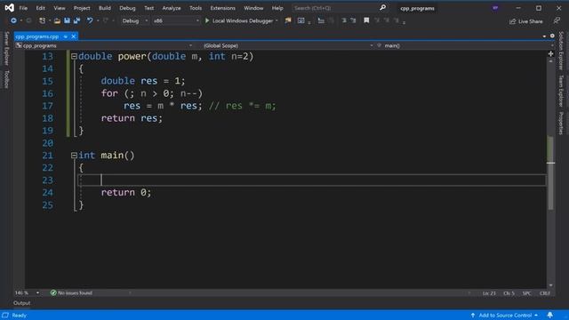Open the 146% zoom level dropdown
This screenshot has width=569, height=320.
point(37,292)
